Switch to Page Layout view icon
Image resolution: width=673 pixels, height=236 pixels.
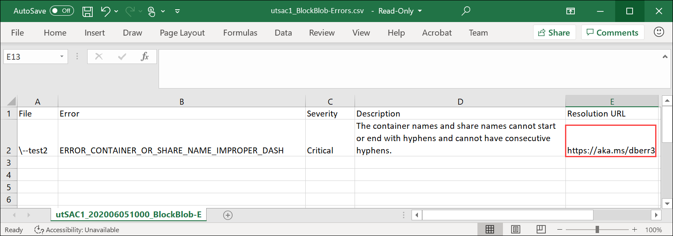coord(516,230)
